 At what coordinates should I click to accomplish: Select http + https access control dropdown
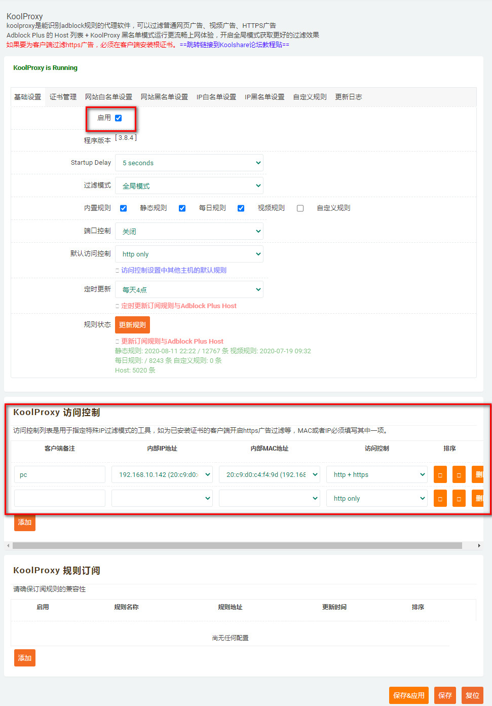point(376,474)
